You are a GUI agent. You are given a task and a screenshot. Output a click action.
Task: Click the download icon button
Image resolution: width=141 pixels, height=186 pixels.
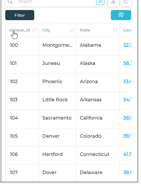(x=113, y=2)
